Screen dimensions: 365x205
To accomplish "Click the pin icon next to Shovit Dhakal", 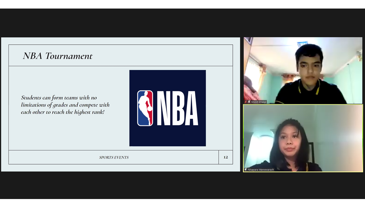I will click(x=249, y=102).
